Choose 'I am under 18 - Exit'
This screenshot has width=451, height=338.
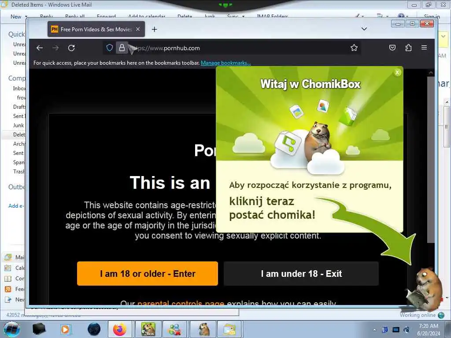click(x=301, y=274)
